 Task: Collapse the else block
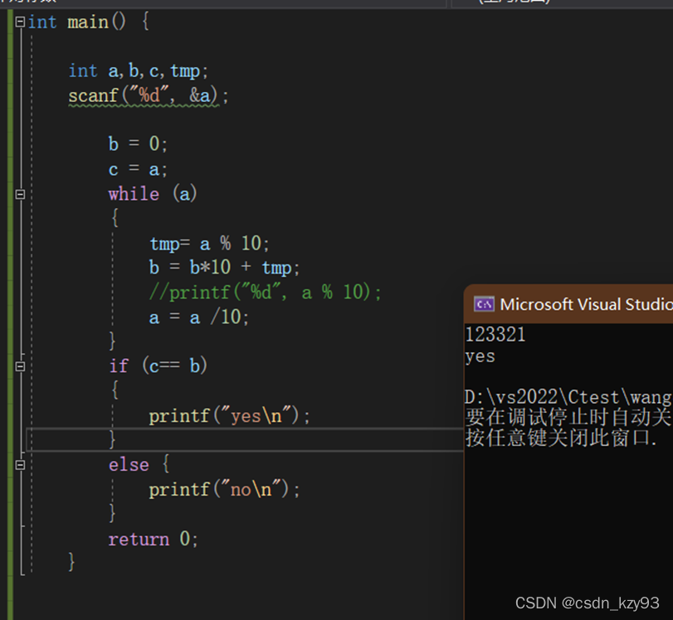point(20,465)
